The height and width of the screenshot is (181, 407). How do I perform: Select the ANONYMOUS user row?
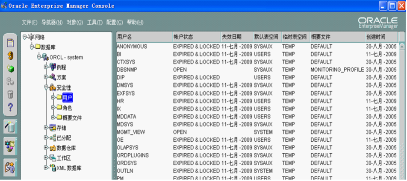257,47
